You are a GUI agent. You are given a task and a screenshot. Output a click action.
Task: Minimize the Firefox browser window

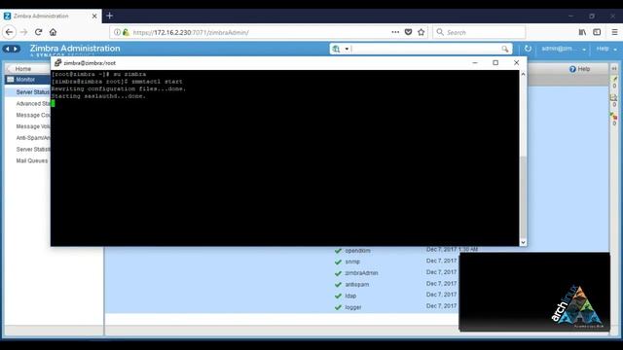click(x=570, y=17)
